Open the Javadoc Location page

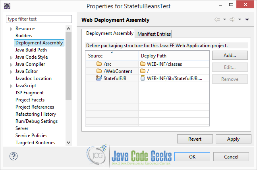(33, 78)
